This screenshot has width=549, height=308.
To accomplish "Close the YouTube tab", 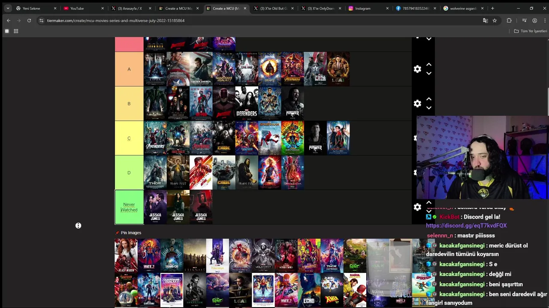I will 103,8.
